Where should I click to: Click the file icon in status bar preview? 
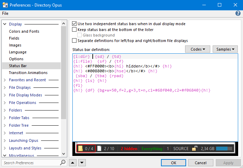[99, 148]
